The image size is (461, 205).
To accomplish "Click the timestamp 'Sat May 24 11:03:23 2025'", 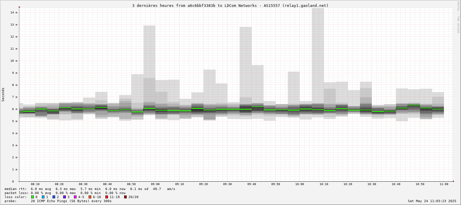I will [432, 201].
